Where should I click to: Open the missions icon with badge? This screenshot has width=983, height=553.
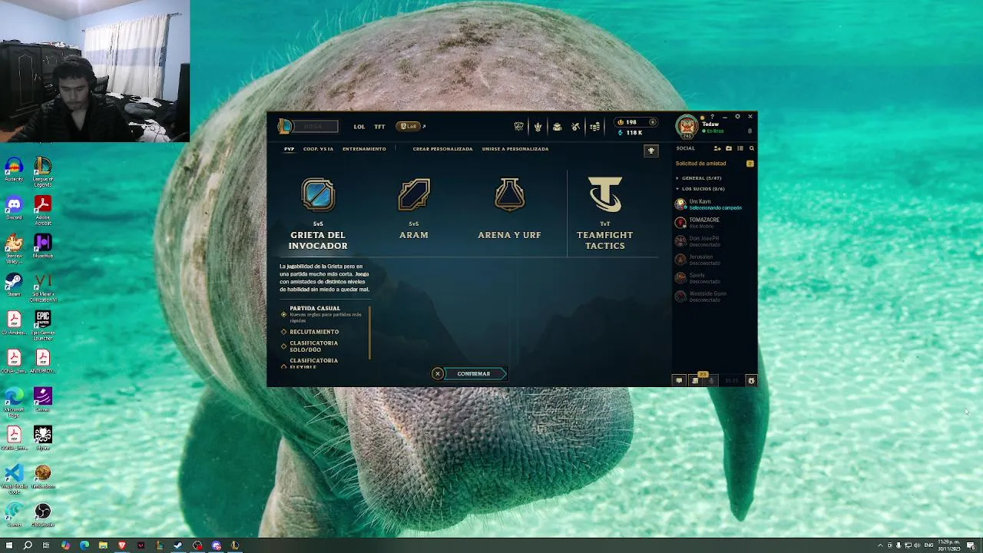pyautogui.click(x=695, y=380)
